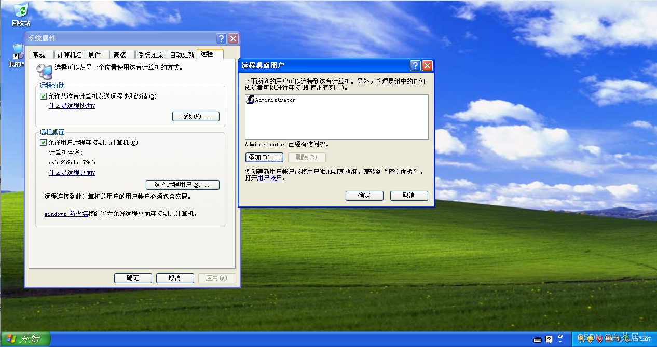This screenshot has width=657, height=347.
Task: Click the 高级(V)... button in Remote Assistance
Action: [196, 116]
